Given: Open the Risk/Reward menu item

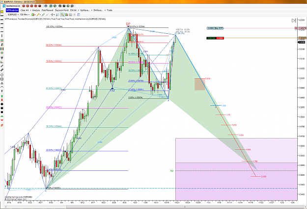Looking at the screenshot, I should [x=47, y=10].
